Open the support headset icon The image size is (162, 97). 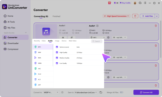140,3
